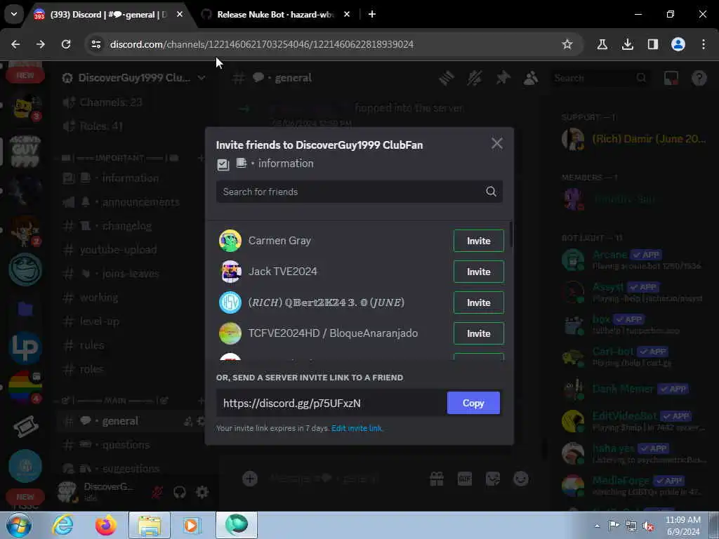This screenshot has height=539, width=719.
Task: Open the Chrome three-dot menu
Action: 704,44
